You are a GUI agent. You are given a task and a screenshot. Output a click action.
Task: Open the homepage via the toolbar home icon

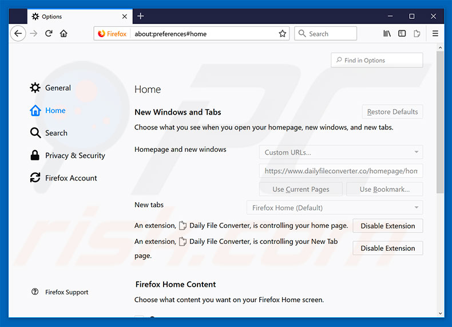point(64,33)
